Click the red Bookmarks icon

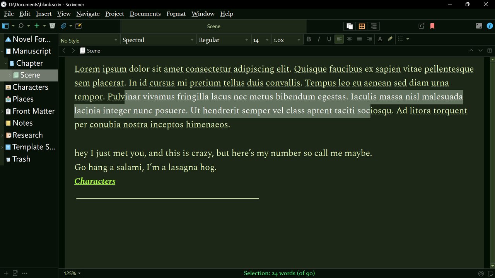432,26
